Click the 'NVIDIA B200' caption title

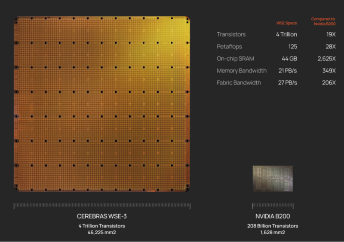(x=273, y=217)
